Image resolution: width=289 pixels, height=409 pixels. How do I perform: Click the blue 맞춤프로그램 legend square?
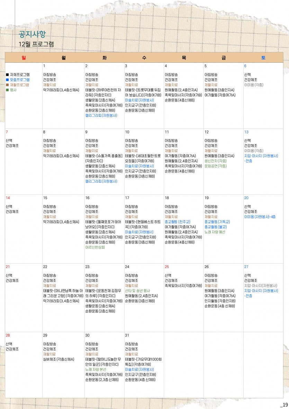(x=7, y=80)
